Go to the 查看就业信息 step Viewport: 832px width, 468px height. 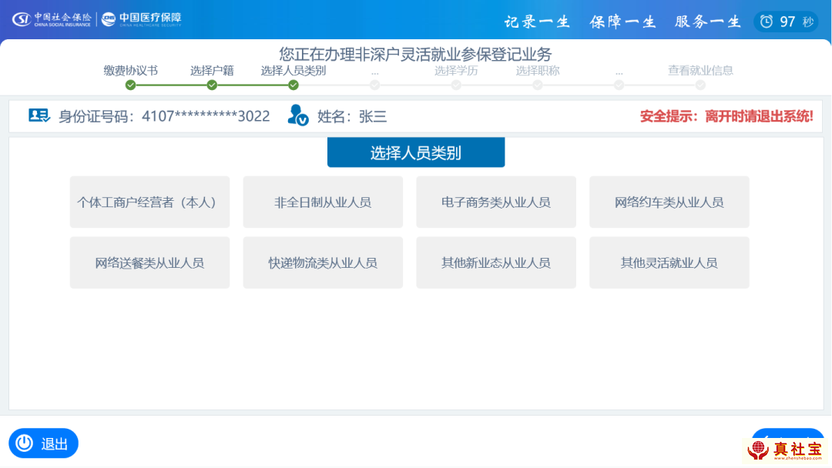click(700, 71)
